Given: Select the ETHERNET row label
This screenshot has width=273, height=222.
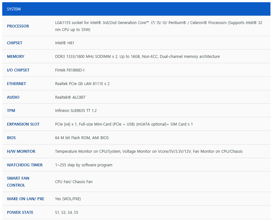Looking at the screenshot, I should pyautogui.click(x=16, y=84).
